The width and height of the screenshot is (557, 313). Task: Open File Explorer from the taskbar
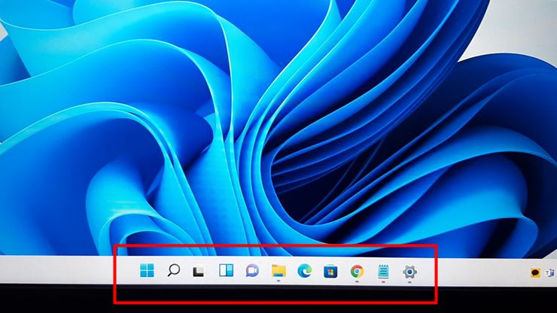(278, 271)
